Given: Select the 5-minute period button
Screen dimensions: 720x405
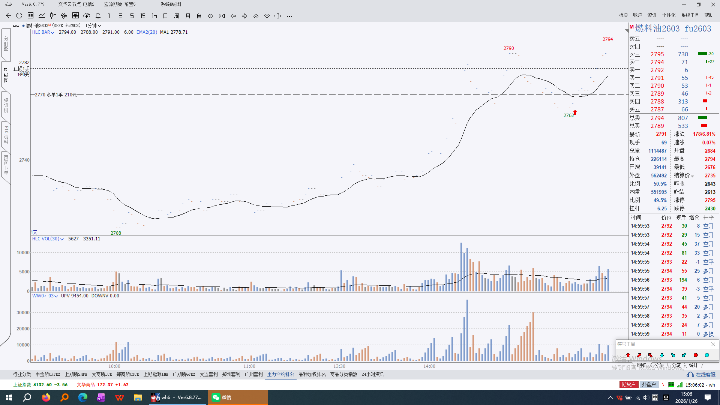Looking at the screenshot, I should (132, 16).
